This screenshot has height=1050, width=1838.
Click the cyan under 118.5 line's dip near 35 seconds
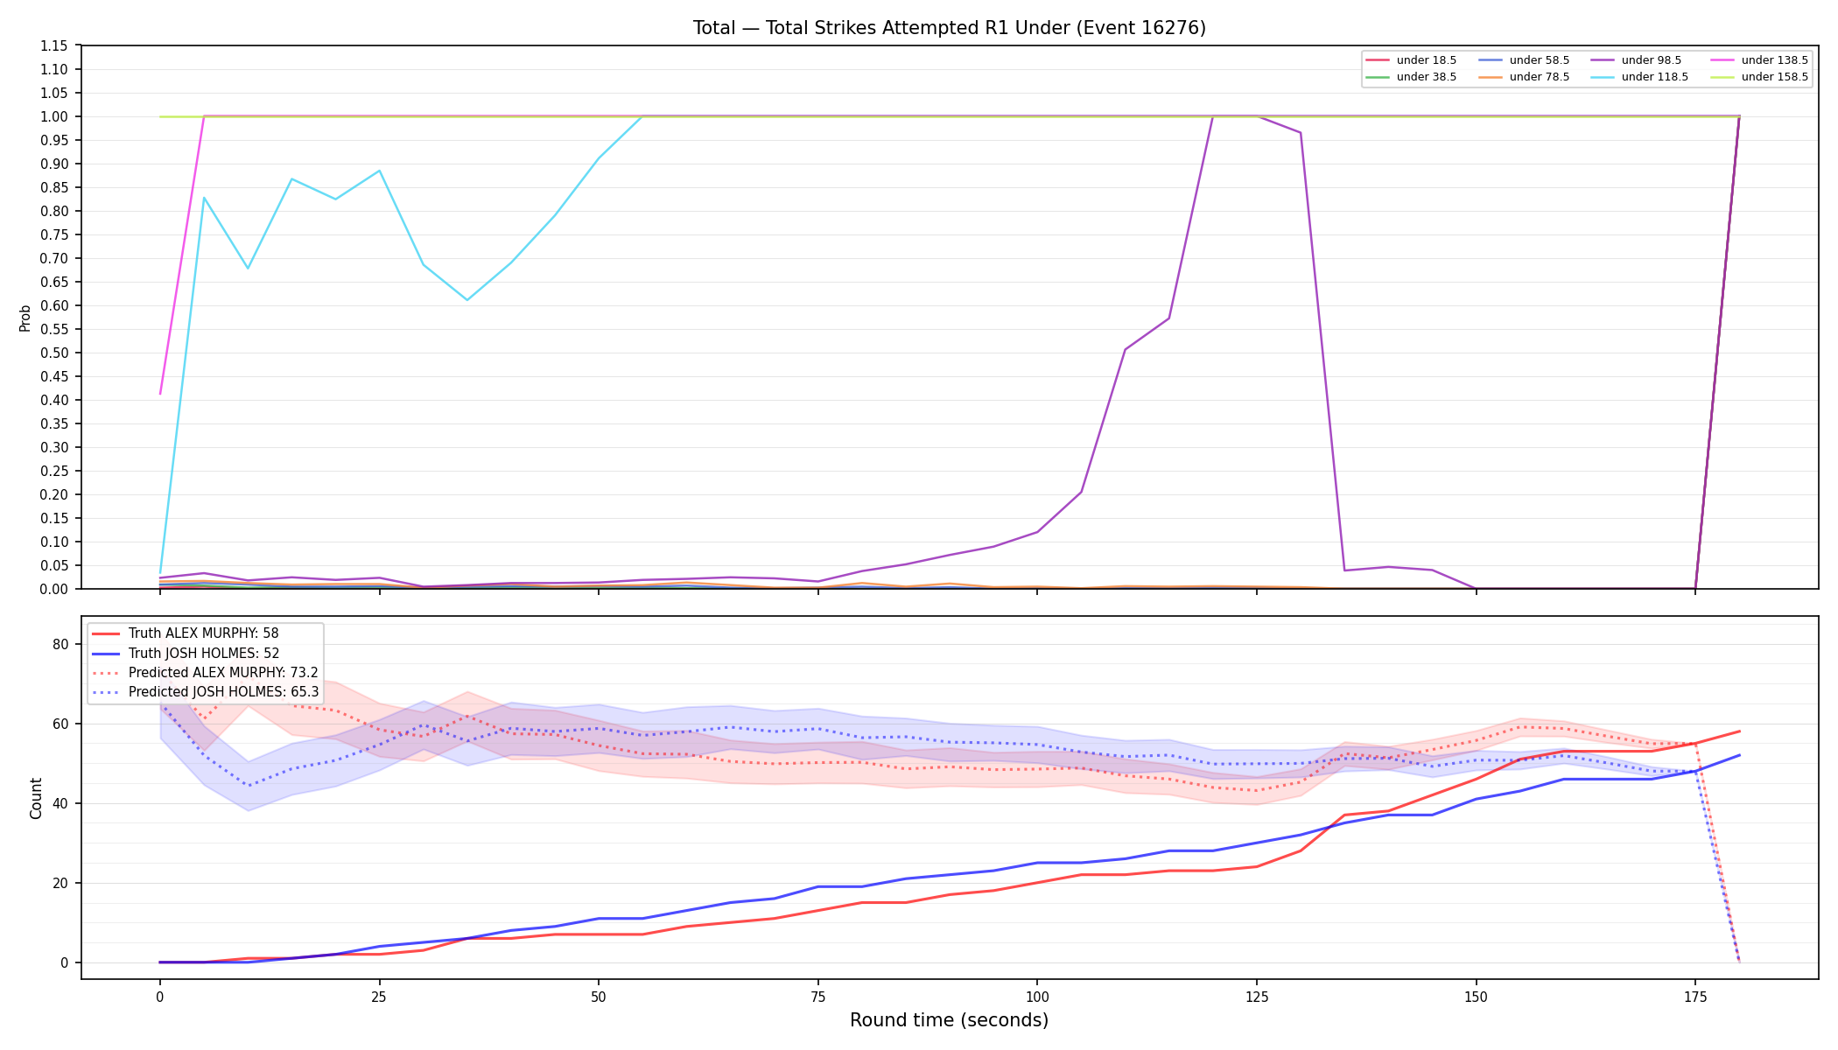point(467,300)
